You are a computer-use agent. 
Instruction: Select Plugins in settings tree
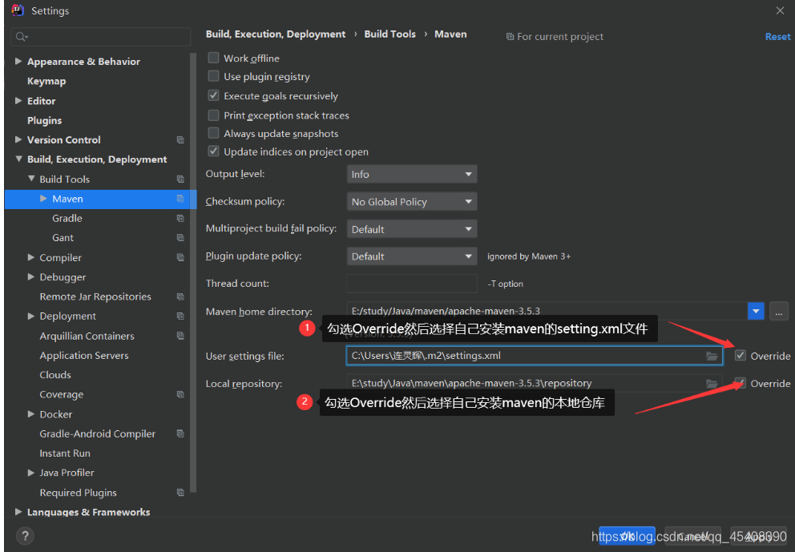point(44,121)
